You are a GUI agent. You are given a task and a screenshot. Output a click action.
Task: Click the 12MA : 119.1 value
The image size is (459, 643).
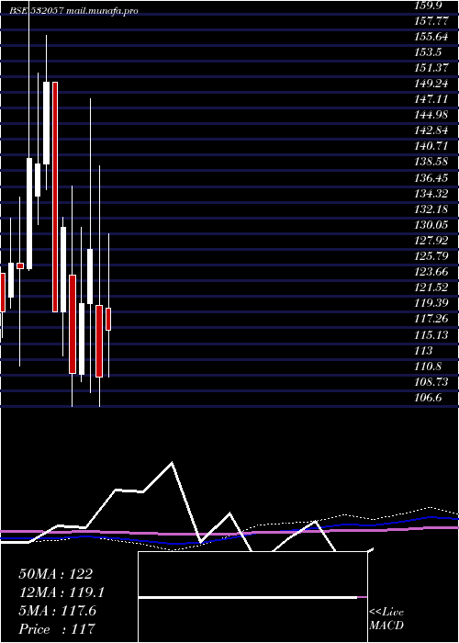pyautogui.click(x=62, y=592)
